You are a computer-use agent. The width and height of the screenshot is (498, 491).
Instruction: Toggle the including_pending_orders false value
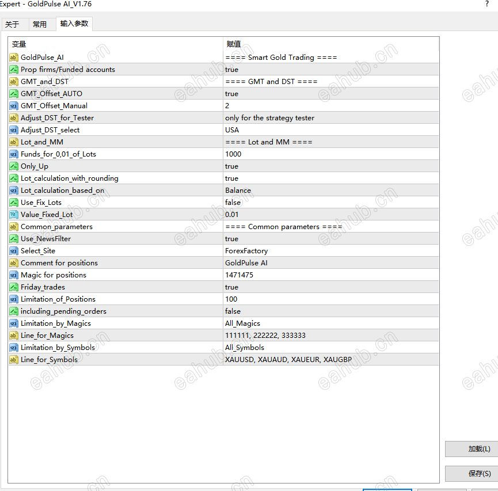pyautogui.click(x=330, y=311)
